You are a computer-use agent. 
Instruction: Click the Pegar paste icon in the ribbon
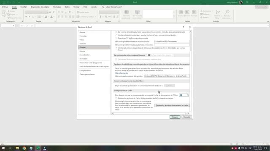pyautogui.click(x=4, y=13)
